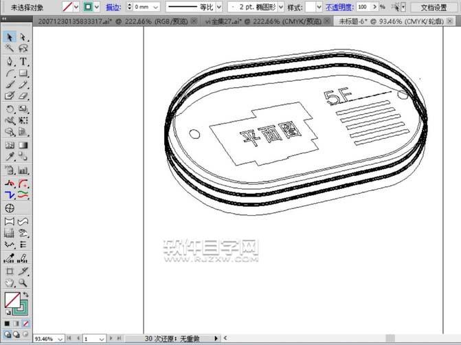461x345 pixels.
Task: Open the opacity value arrow after 100
Action: point(375,6)
